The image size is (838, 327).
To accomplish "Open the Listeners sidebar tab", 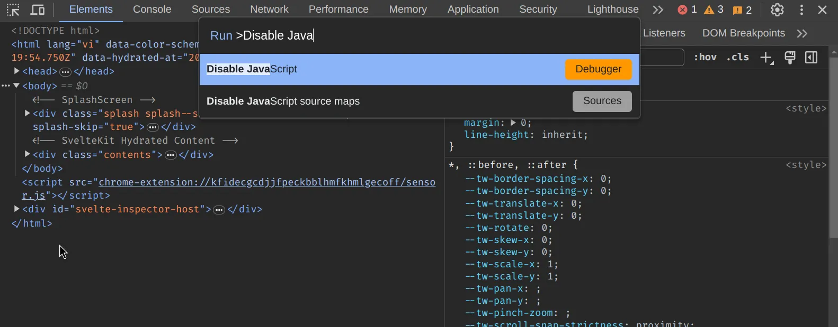I will [664, 33].
